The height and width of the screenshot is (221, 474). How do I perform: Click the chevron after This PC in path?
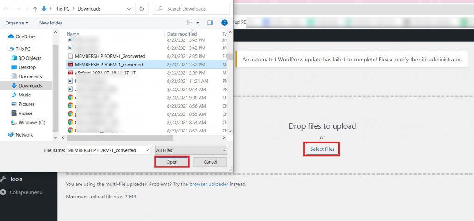coord(74,9)
